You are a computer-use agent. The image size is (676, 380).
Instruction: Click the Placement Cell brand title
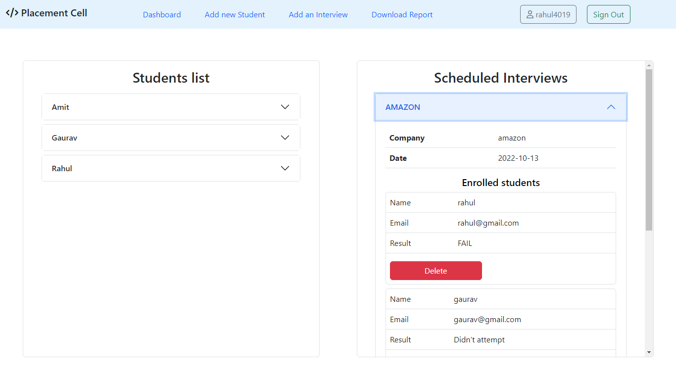pos(54,13)
